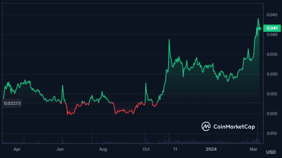This screenshot has height=158, width=282.
Task: Click the USD currency label
Action: pyautogui.click(x=271, y=152)
